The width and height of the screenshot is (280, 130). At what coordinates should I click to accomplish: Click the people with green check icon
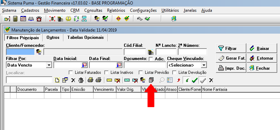pyautogui.click(x=105, y=19)
